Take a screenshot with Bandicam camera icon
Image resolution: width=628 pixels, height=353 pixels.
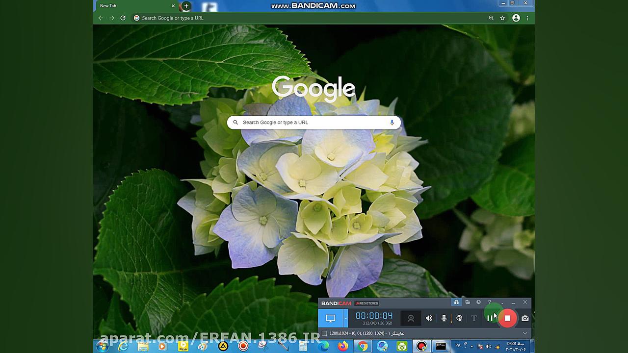click(525, 318)
